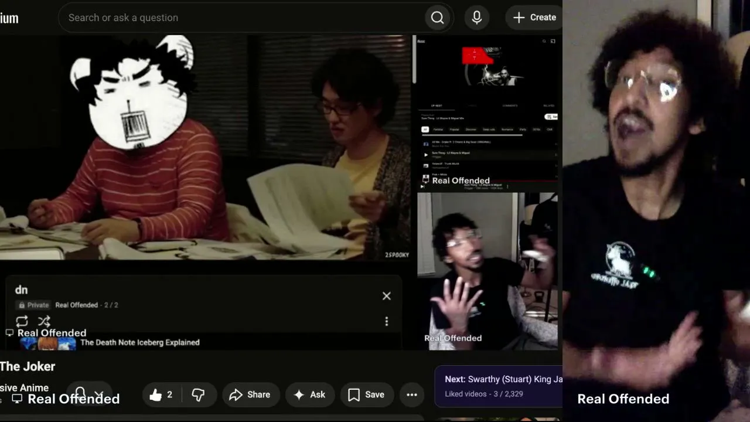Select the "Popular" filter chip
The image size is (750, 422).
[454, 130]
